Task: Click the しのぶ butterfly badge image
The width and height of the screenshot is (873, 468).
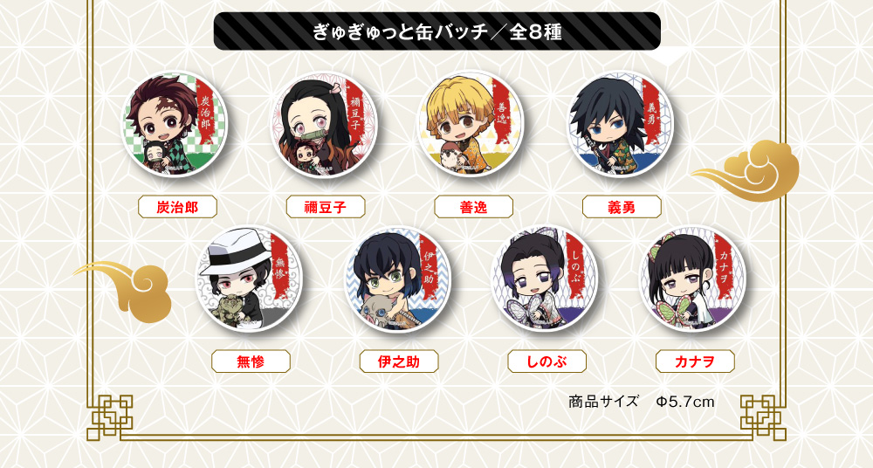Action: [x=546, y=279]
